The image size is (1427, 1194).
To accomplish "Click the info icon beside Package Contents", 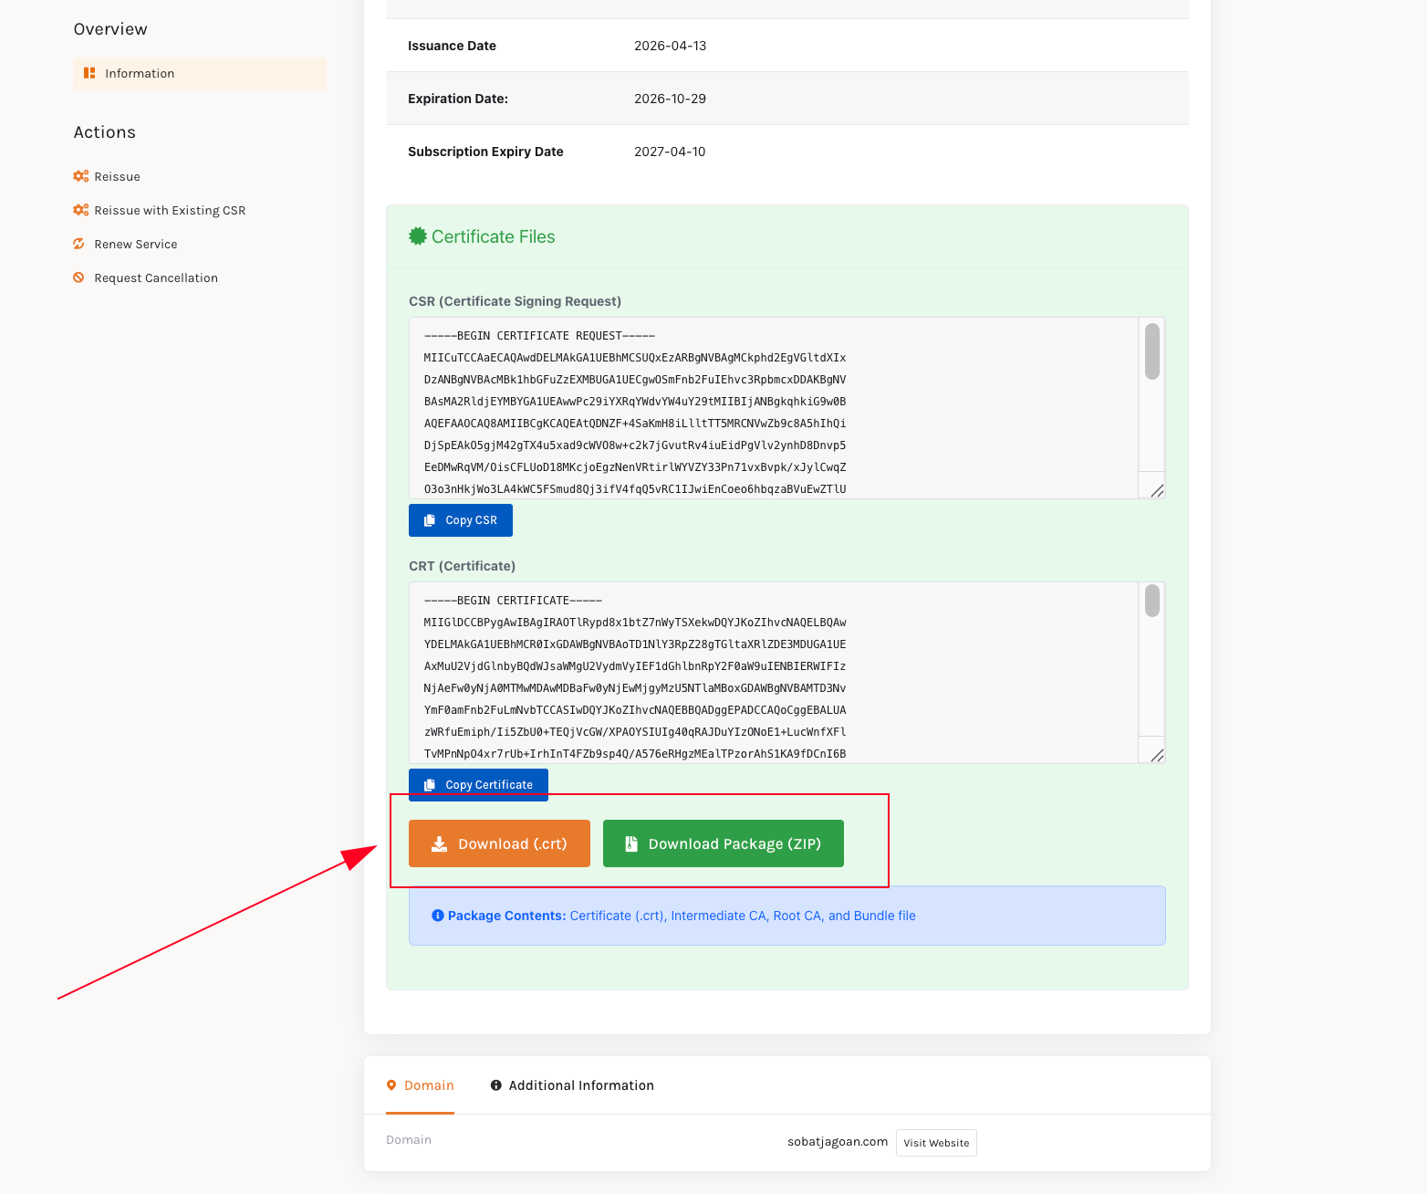I will (x=438, y=916).
